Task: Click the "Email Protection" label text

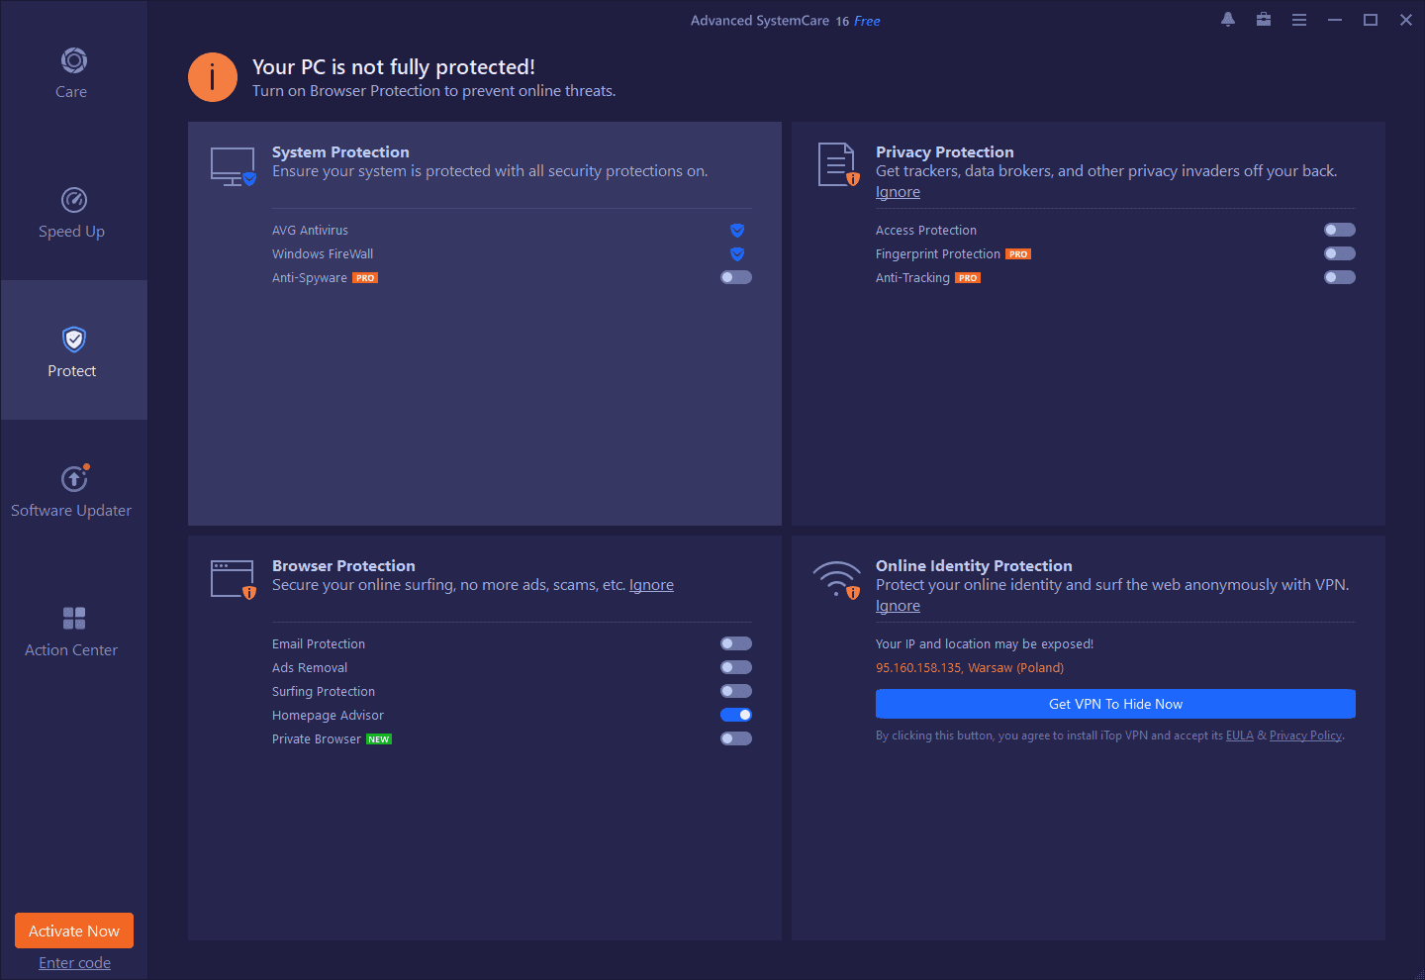Action: click(319, 644)
